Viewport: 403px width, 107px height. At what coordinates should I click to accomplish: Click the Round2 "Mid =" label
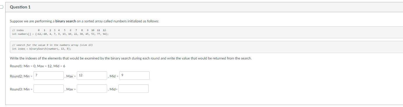pyautogui.click(x=113, y=76)
